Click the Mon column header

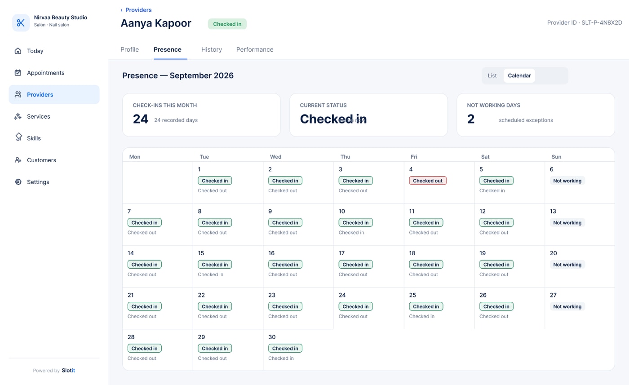(x=135, y=157)
